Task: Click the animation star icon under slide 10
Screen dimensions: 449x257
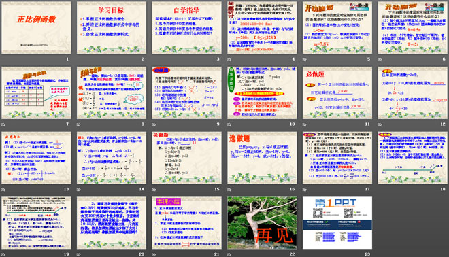Action: click(x=229, y=124)
